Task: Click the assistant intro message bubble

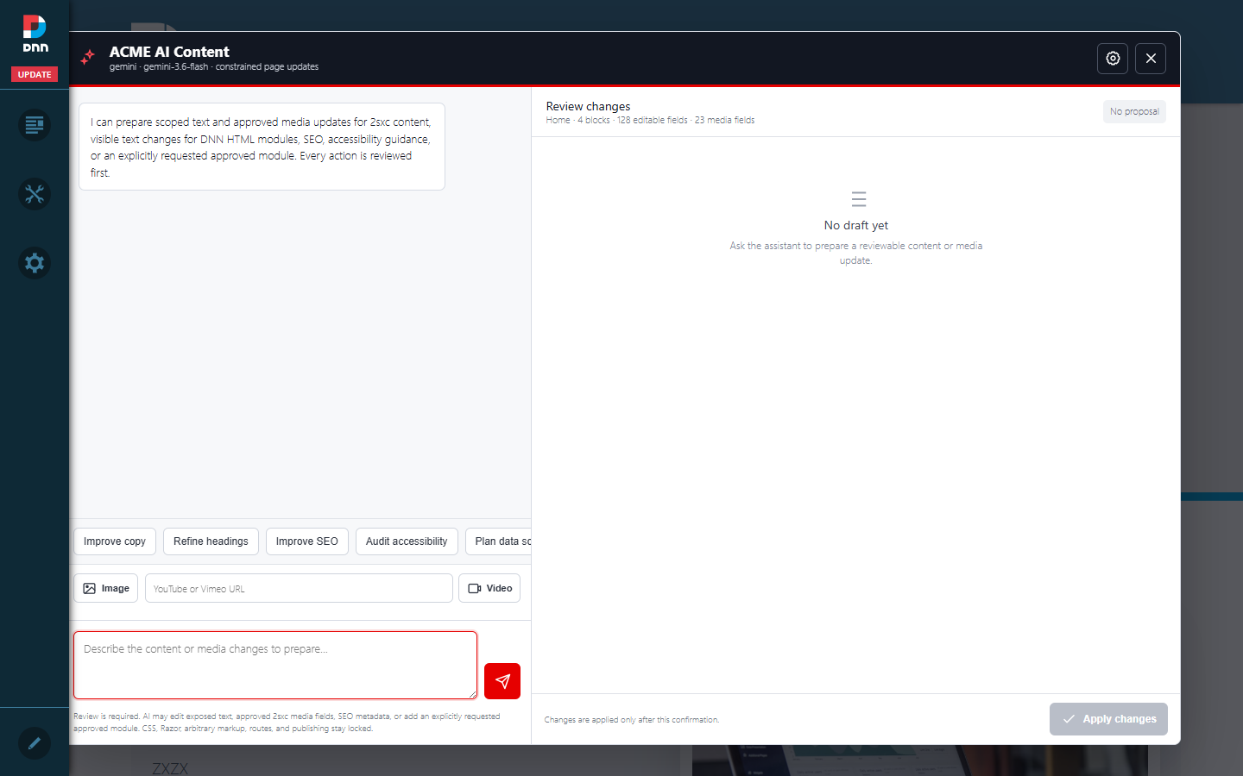Action: click(x=262, y=147)
